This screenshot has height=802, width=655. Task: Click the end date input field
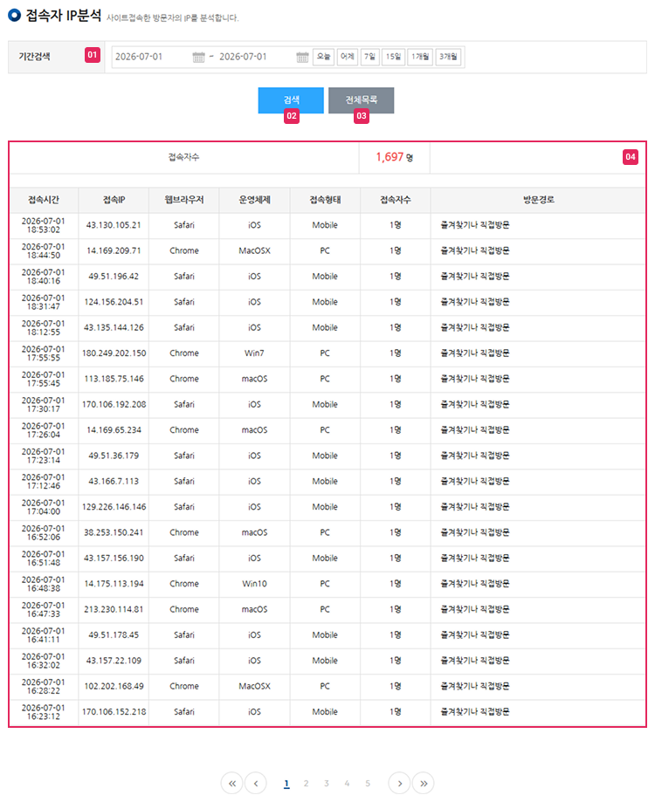(x=256, y=57)
